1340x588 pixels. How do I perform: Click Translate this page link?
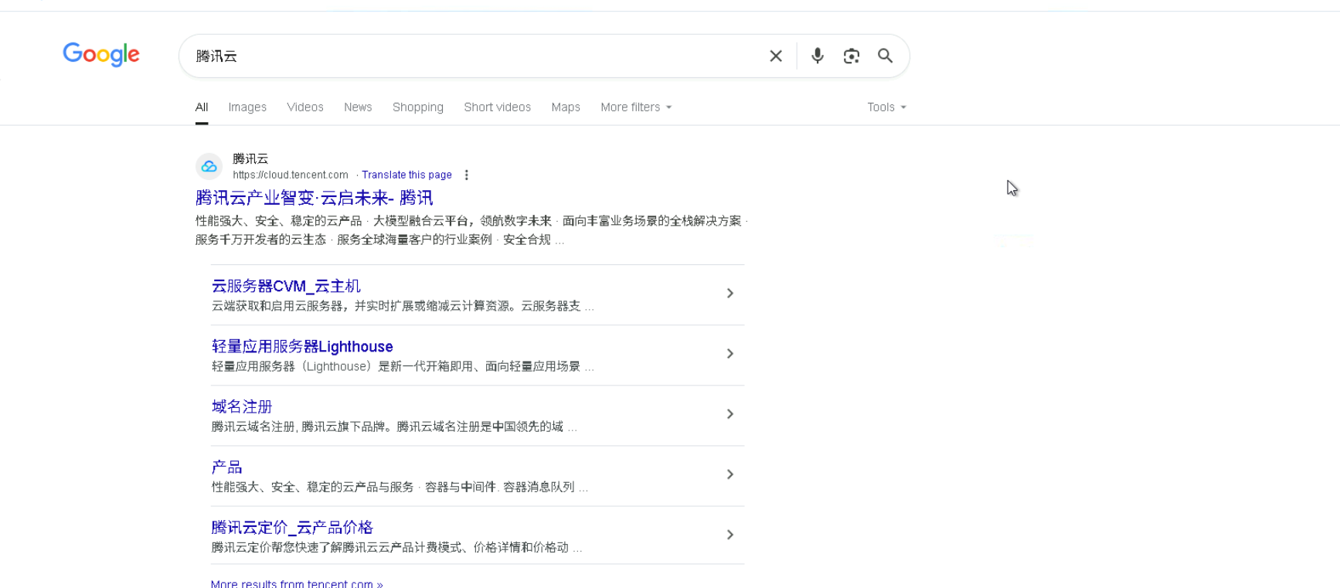point(406,175)
